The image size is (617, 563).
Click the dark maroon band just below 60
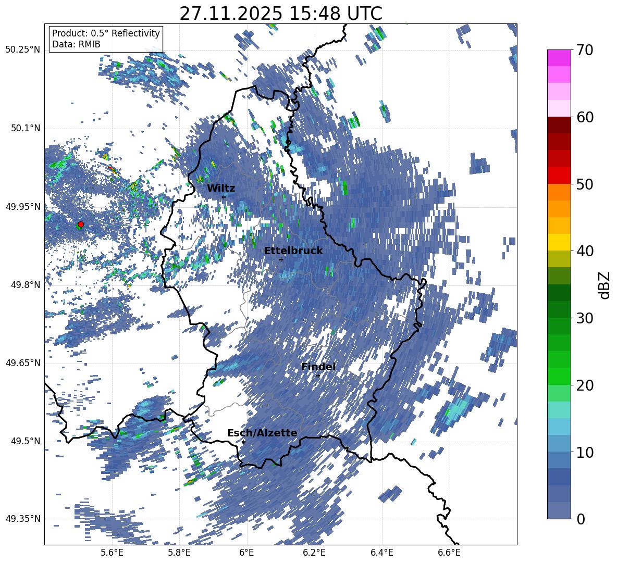[x=559, y=125]
